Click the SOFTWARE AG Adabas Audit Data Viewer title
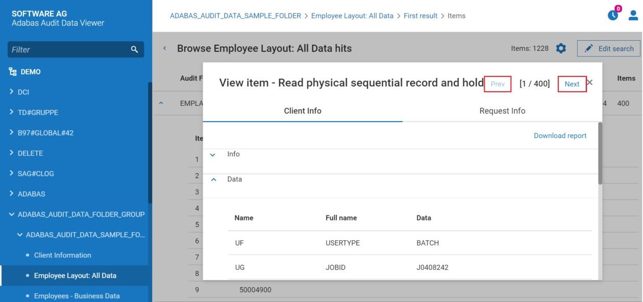 pos(58,18)
